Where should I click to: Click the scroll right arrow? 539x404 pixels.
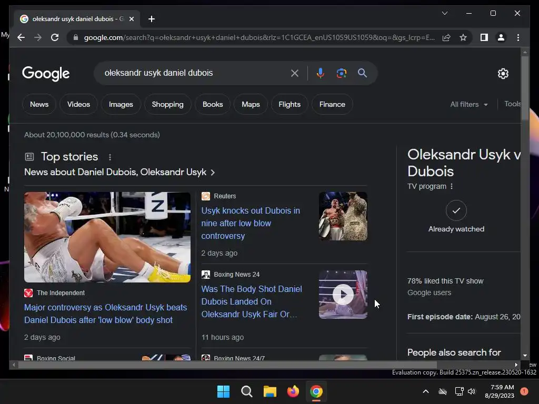(x=516, y=365)
